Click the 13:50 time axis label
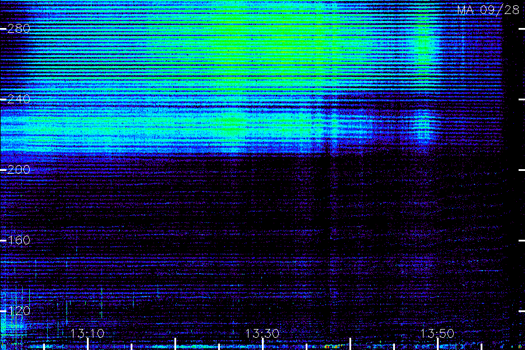Image resolution: width=525 pixels, height=350 pixels. [437, 334]
